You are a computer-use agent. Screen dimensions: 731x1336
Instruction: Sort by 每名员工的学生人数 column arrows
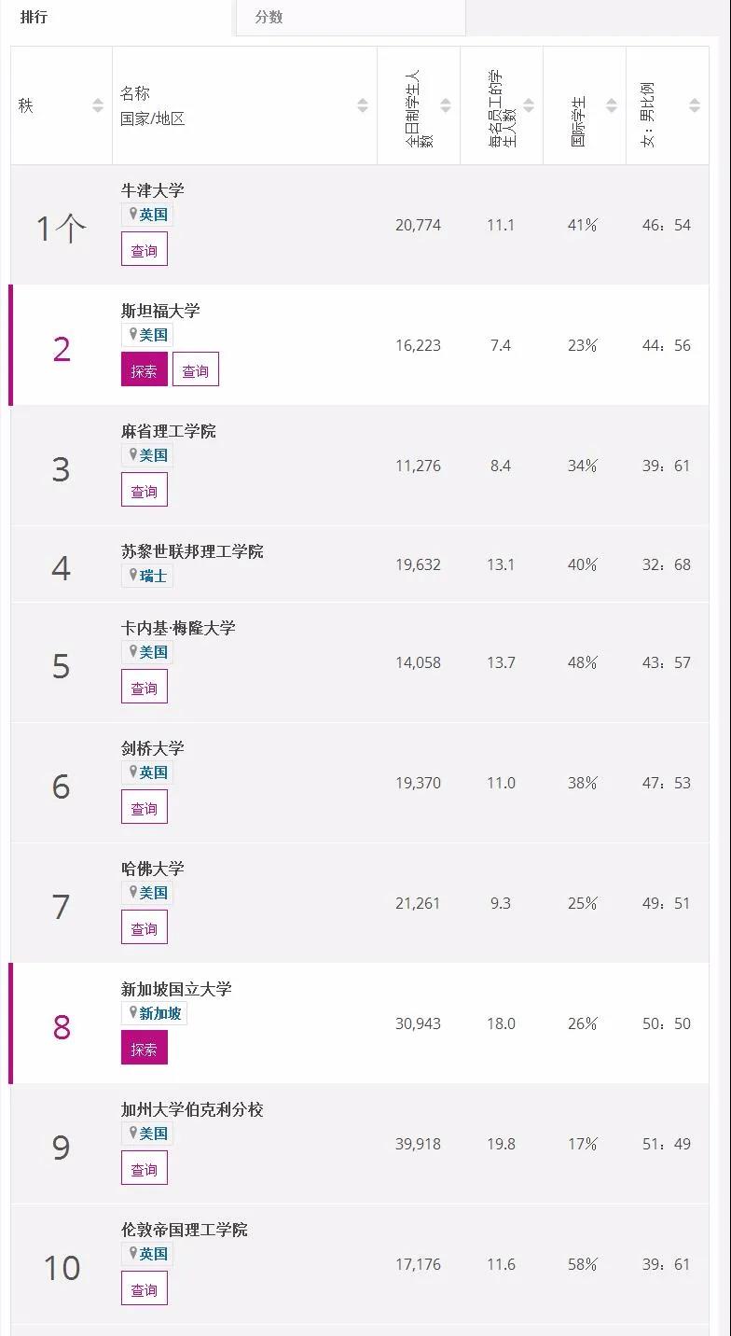coord(529,105)
